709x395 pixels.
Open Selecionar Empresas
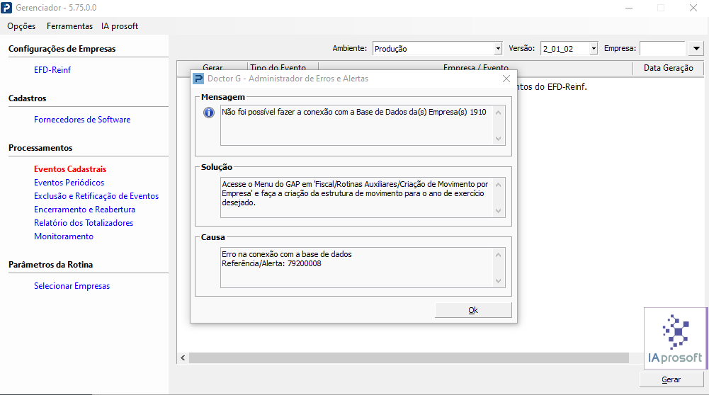[x=72, y=286]
